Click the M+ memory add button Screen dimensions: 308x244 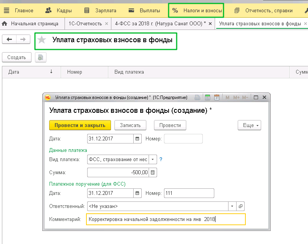pos(236,97)
